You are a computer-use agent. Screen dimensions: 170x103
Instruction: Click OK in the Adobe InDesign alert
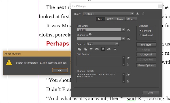tap(60, 70)
